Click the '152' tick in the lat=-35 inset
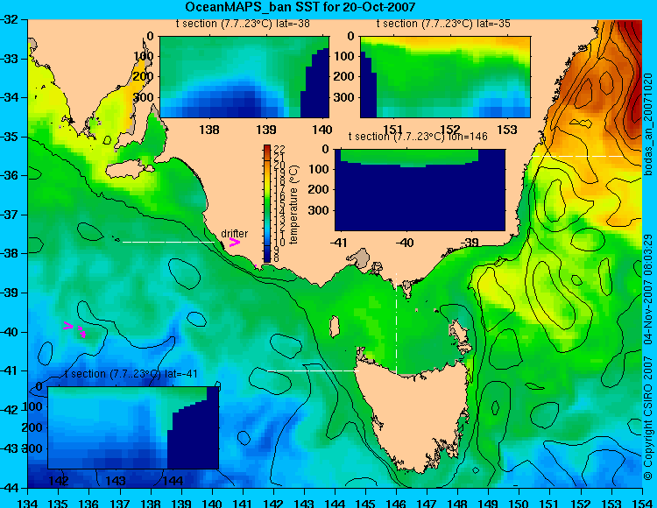The width and height of the screenshot is (657, 508). 450,130
